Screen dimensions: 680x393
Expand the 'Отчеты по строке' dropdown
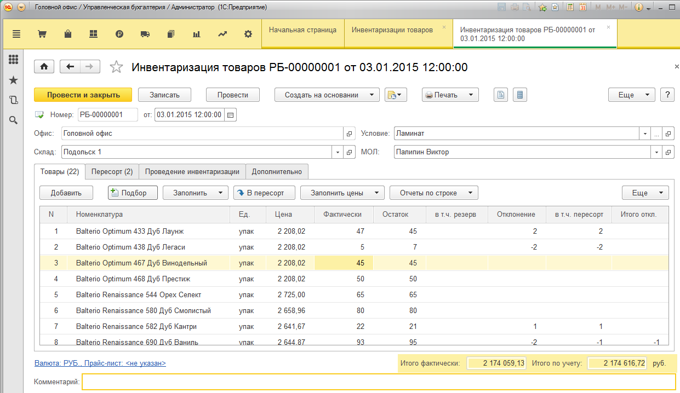click(x=434, y=193)
